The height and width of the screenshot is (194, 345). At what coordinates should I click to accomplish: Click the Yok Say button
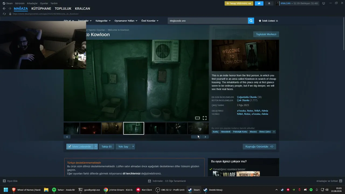[123, 147]
